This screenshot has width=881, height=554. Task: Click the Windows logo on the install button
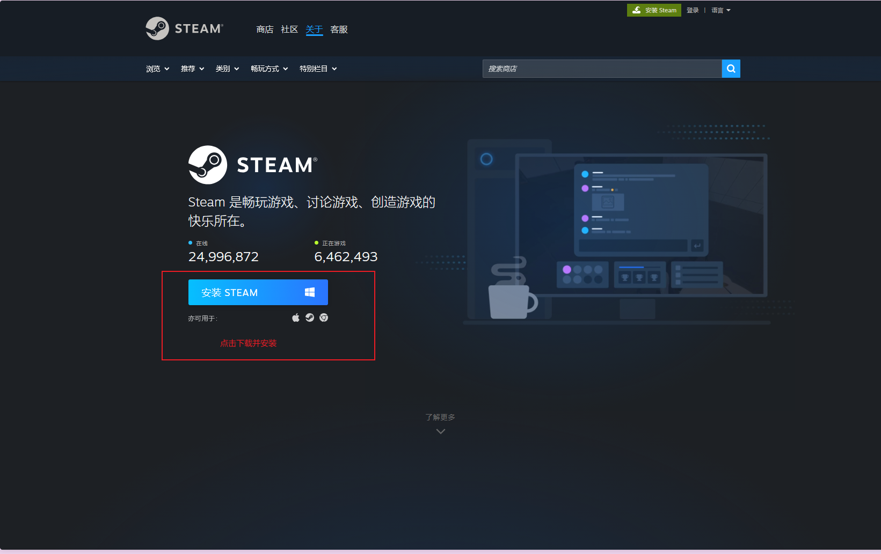(309, 292)
